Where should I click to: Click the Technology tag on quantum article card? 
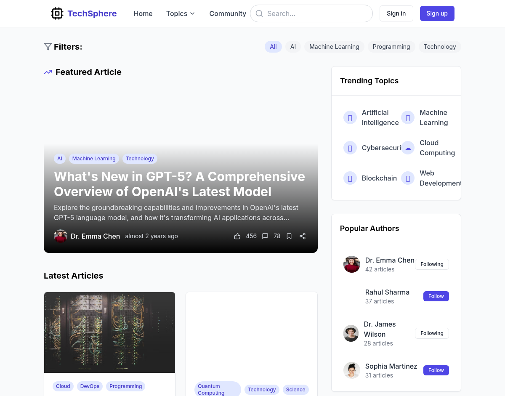(262, 390)
